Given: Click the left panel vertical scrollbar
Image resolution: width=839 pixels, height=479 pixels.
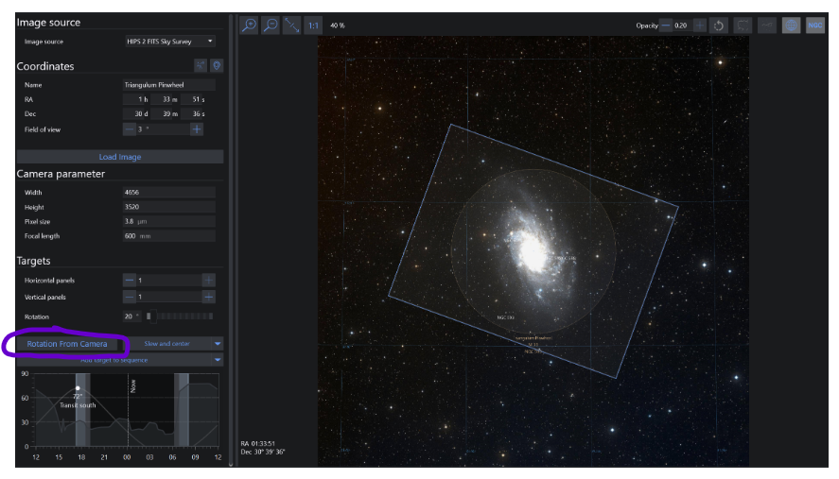Looking at the screenshot, I should click(x=231, y=241).
